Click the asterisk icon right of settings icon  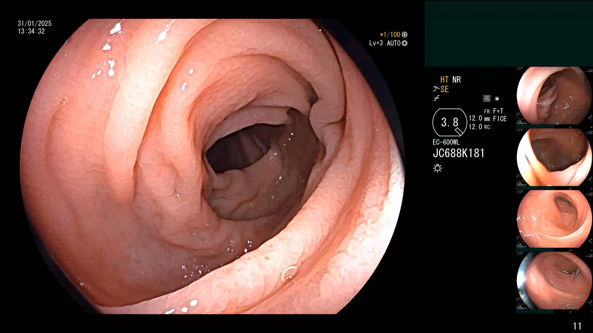click(497, 99)
